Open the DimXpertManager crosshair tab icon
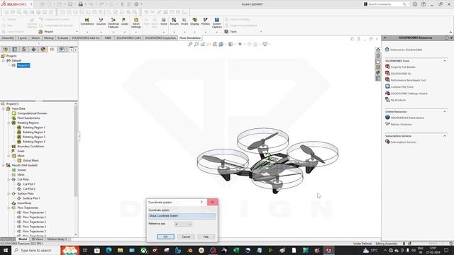454x255 pixels. (33, 50)
